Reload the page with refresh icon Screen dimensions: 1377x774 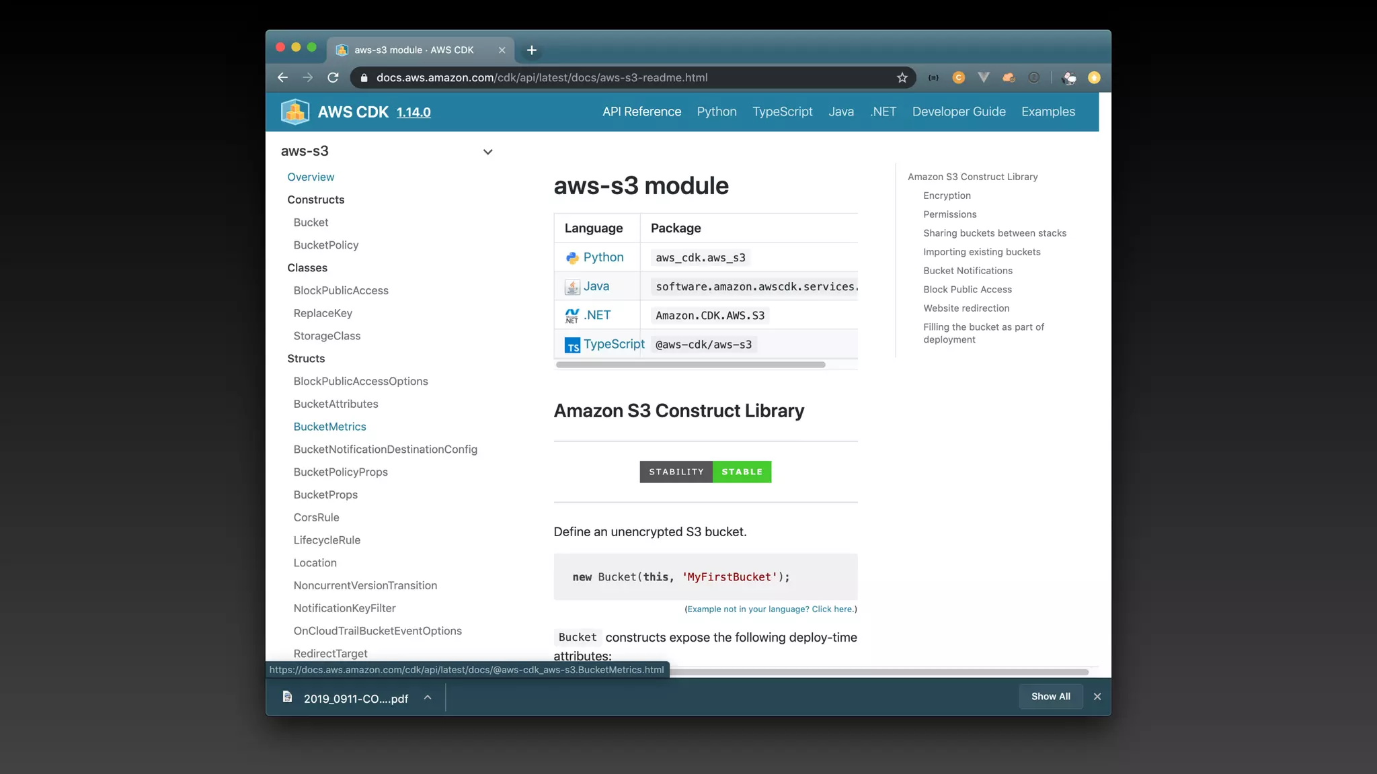[333, 78]
